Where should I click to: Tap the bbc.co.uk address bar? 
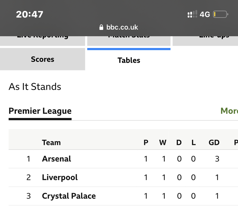(x=119, y=27)
